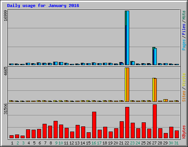Click the green "Hits" legend word
Viewport: 188px width, 147px height.
(184, 15)
